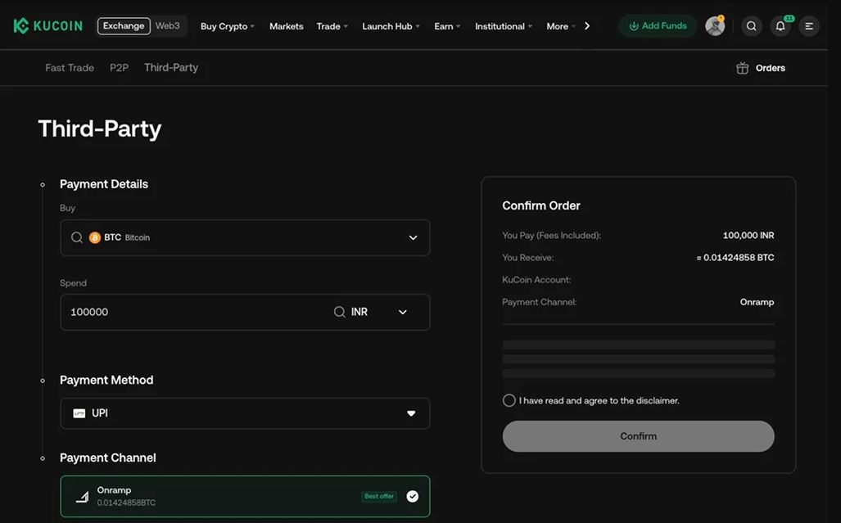This screenshot has height=523, width=841.
Task: Click the 'Payment Details' section heading
Action: point(104,184)
